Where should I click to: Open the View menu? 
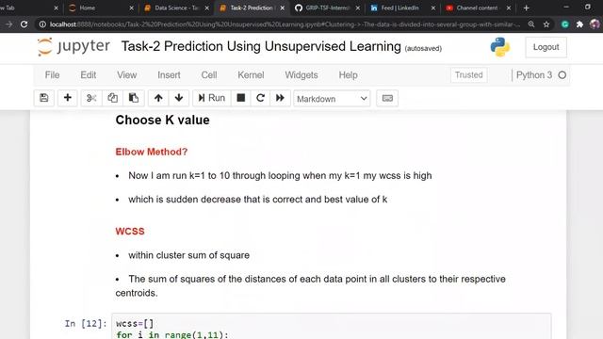tap(127, 75)
